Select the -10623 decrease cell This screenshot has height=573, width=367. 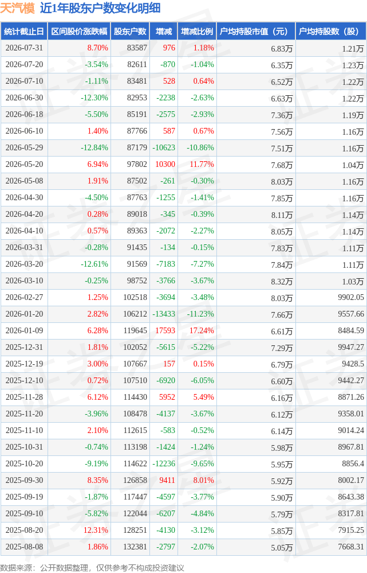(x=164, y=147)
